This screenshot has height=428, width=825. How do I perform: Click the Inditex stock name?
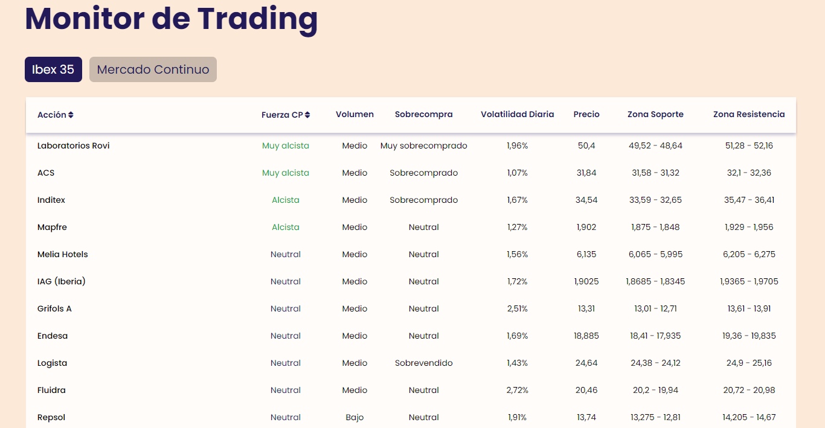pyautogui.click(x=51, y=200)
